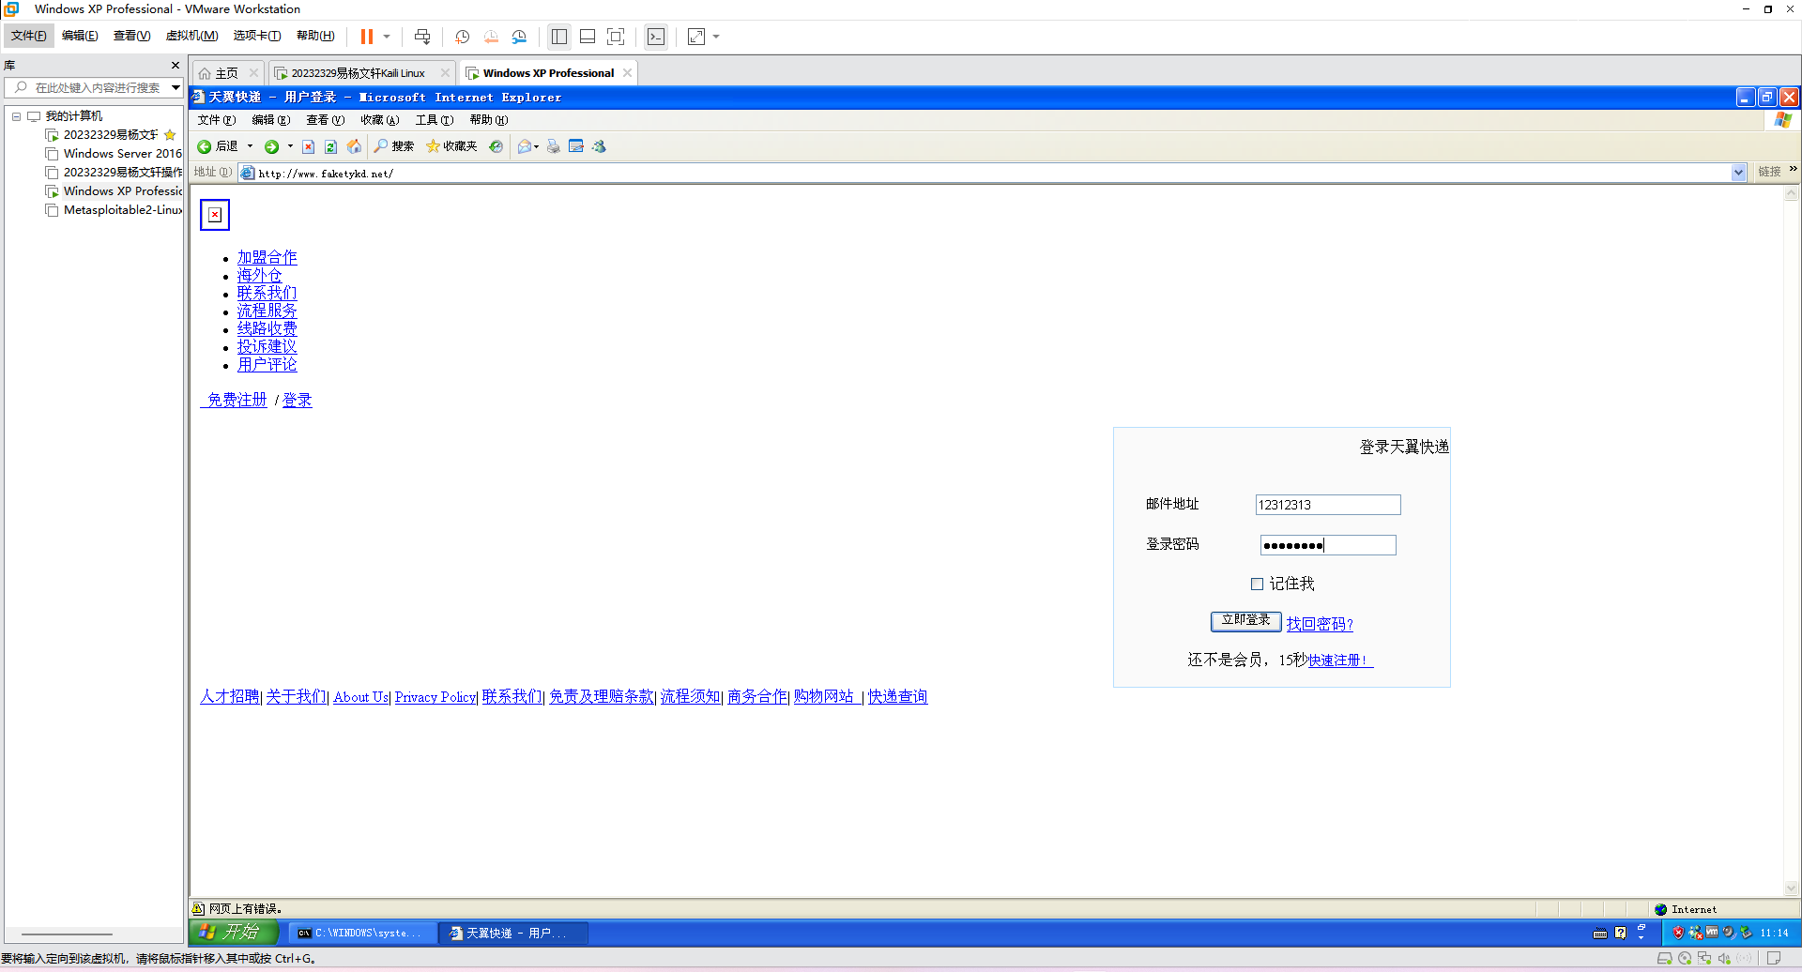Screen dimensions: 1802x972
Task: Click the Stop loading icon
Action: pos(309,146)
